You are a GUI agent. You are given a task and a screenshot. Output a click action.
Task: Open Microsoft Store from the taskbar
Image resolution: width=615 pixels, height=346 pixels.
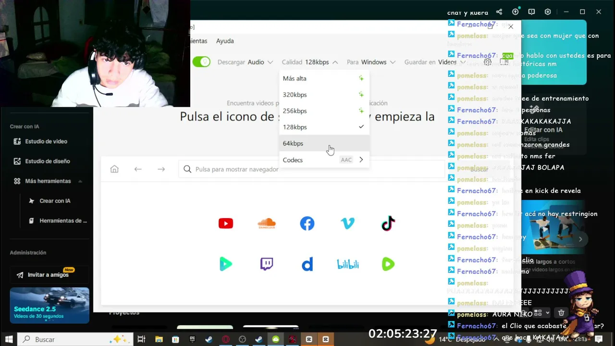pyautogui.click(x=175, y=339)
